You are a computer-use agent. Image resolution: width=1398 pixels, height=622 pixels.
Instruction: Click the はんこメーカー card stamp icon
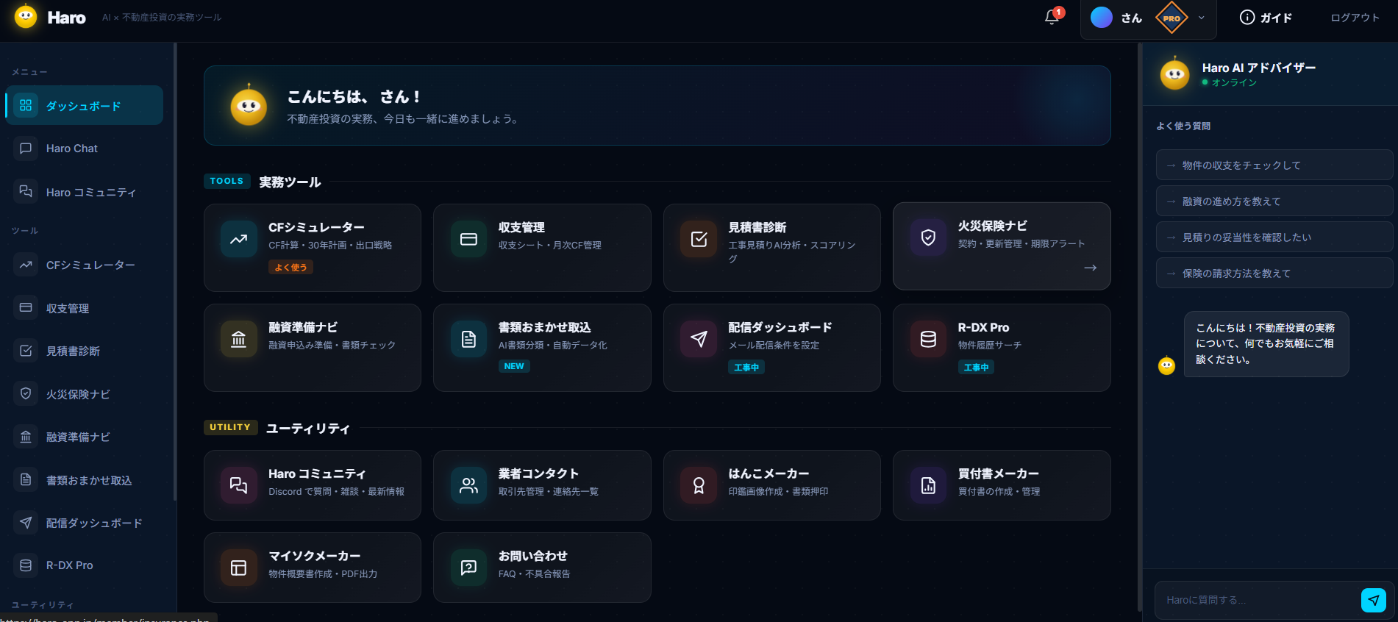pos(699,485)
